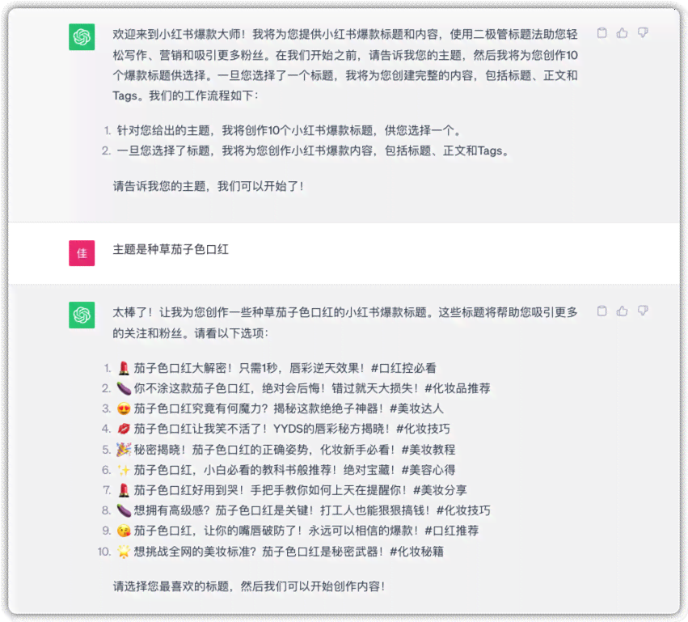This screenshot has width=688, height=622.
Task: Click hashtag #口红推荐
Action: point(451,531)
